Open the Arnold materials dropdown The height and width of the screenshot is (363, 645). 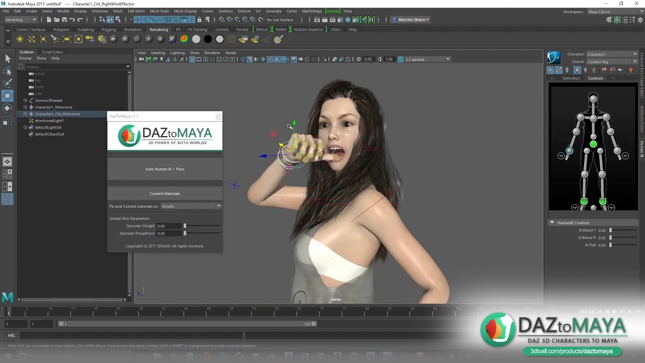click(x=191, y=206)
